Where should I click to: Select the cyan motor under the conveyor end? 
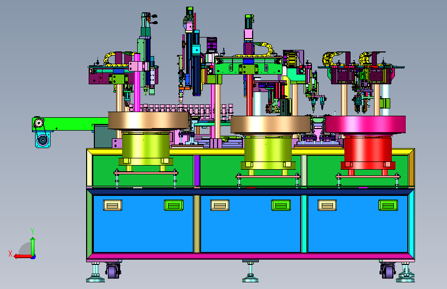click(43, 140)
